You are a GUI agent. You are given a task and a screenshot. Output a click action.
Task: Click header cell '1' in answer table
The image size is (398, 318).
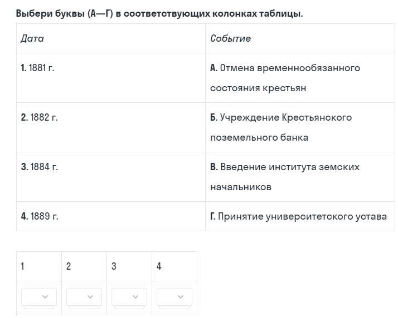(x=39, y=266)
